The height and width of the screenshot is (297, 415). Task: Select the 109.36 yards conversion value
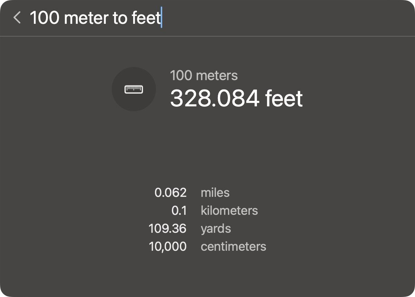167,228
